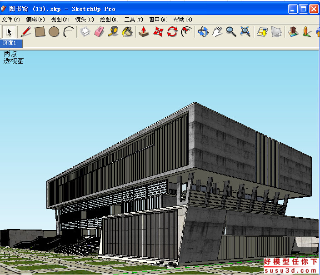Select the Offset tool
Viewport: 320px width, 275px height.
pyautogui.click(x=186, y=32)
